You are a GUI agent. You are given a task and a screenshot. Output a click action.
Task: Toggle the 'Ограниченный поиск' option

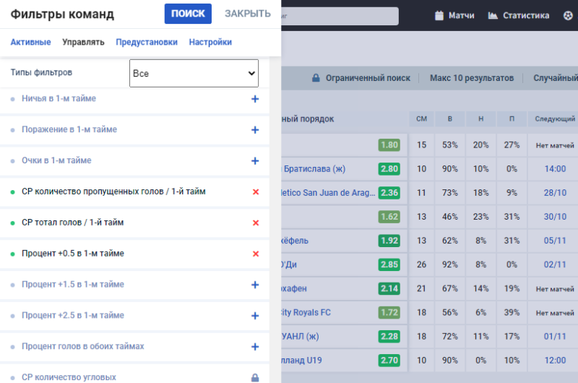[x=361, y=78]
